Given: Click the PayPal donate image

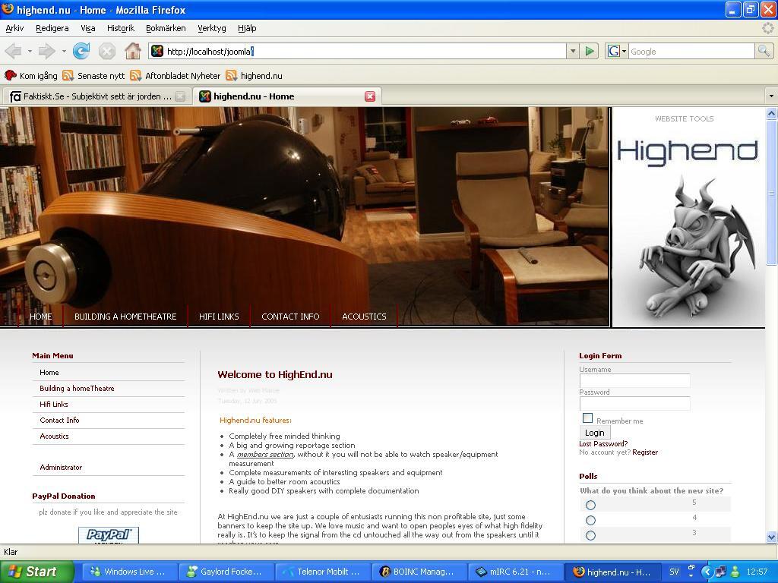Looking at the screenshot, I should pos(109,535).
